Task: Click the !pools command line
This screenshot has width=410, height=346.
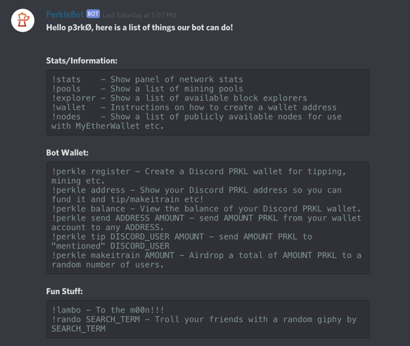Action: [x=147, y=89]
